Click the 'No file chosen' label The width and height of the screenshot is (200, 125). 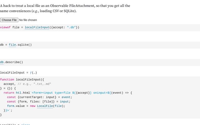coord(28,20)
